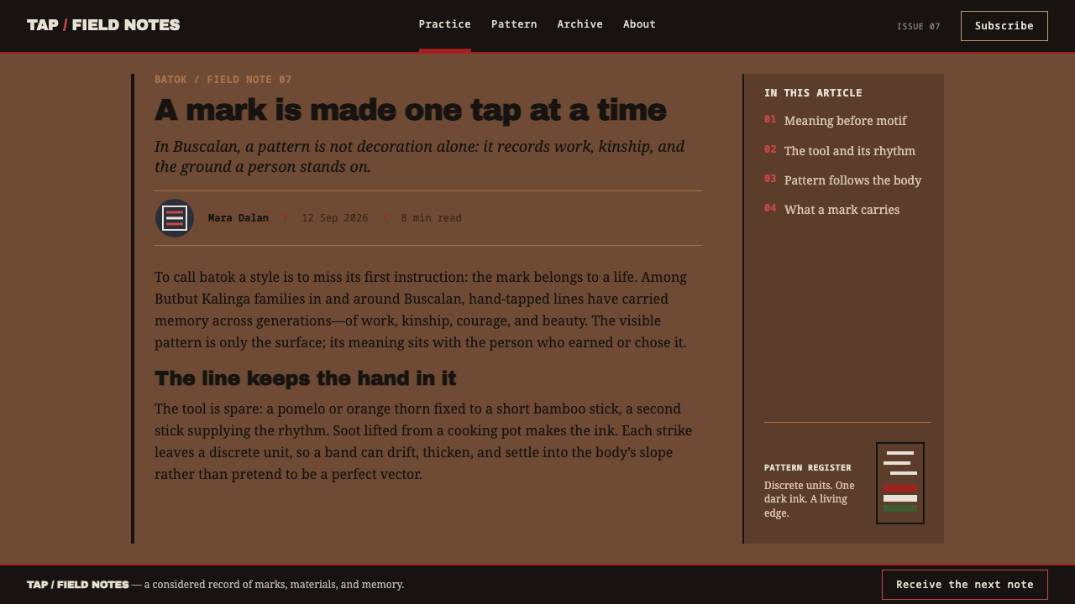Jump to What a mark carries section
The height and width of the screenshot is (604, 1075).
[842, 210]
